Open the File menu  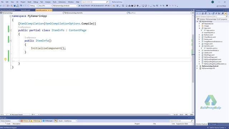tap(2, 2)
